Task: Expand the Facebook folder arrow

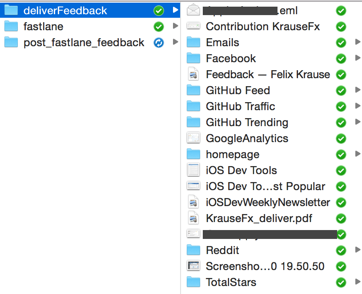Action: pyautogui.click(x=358, y=58)
